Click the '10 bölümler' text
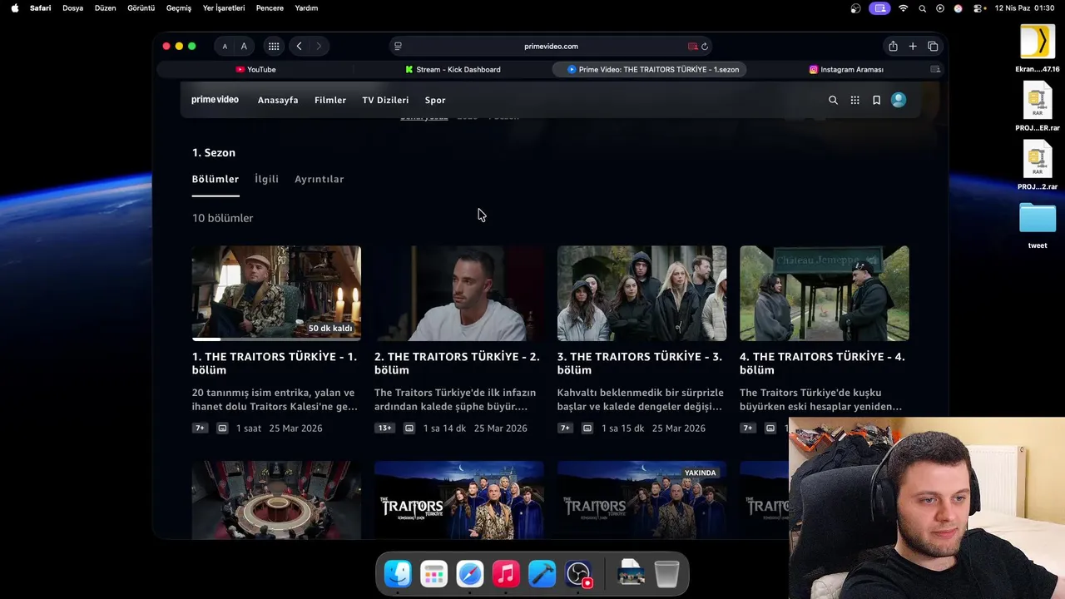This screenshot has width=1065, height=599. (x=222, y=218)
